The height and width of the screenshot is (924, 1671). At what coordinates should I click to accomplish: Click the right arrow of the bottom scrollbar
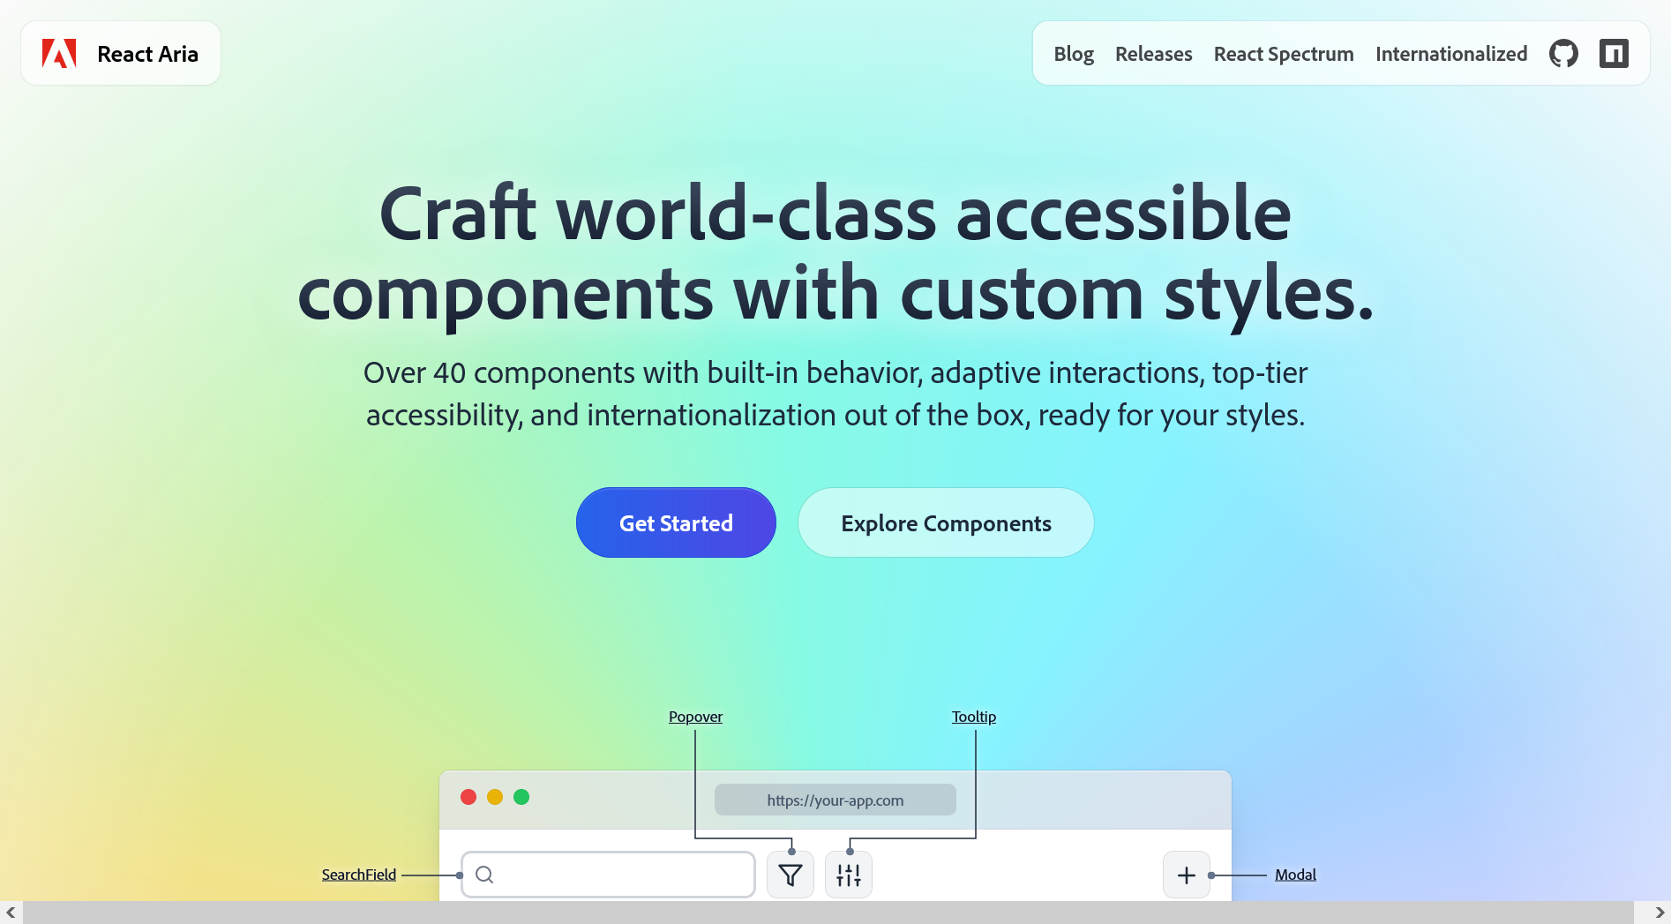pyautogui.click(x=1658, y=914)
